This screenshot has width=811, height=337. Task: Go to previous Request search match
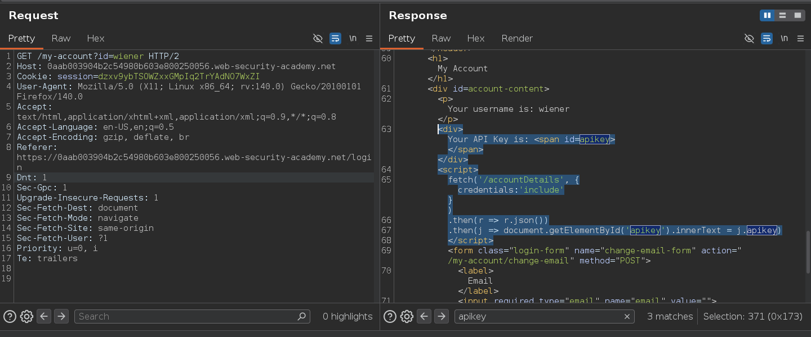44,316
